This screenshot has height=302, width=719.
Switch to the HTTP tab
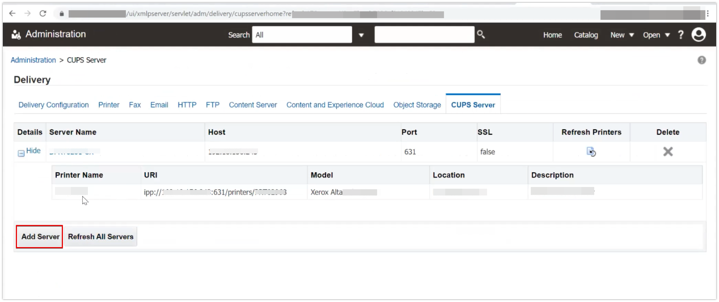pos(187,105)
